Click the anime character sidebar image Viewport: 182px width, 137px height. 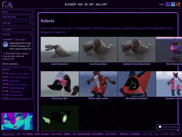[x=17, y=121]
